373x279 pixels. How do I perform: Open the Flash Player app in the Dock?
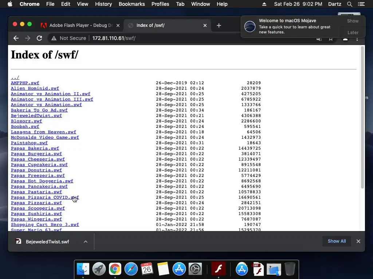[219, 269]
